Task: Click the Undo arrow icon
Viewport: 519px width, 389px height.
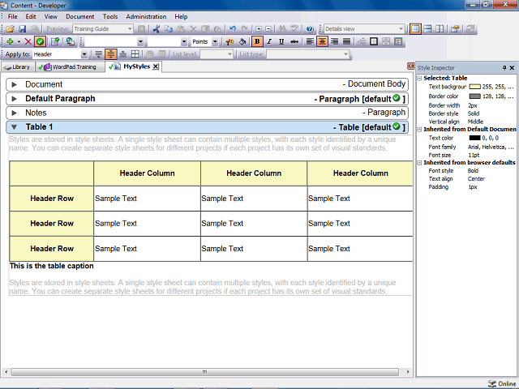Action: click(233, 29)
